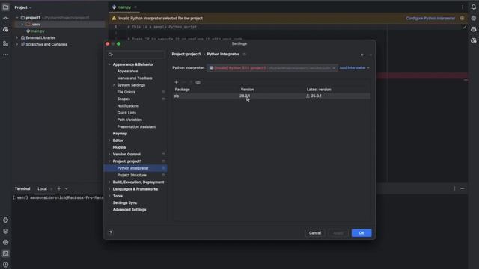This screenshot has width=479, height=269.
Task: Expand Languages & Frameworks section
Action: tap(109, 189)
